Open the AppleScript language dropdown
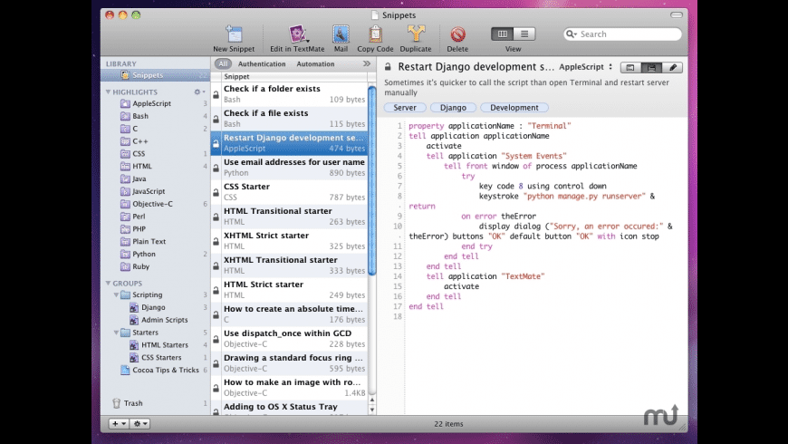This screenshot has width=788, height=444. click(x=585, y=67)
